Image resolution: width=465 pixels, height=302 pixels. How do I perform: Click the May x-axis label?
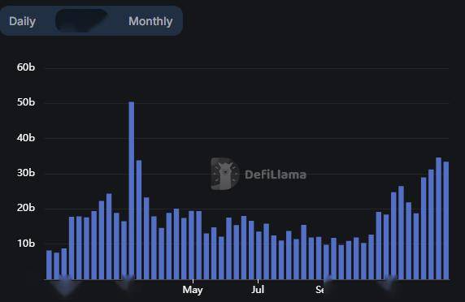click(x=193, y=290)
